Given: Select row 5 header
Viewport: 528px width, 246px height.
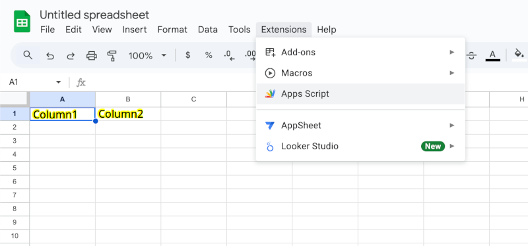Looking at the screenshot, I should click(15, 168).
